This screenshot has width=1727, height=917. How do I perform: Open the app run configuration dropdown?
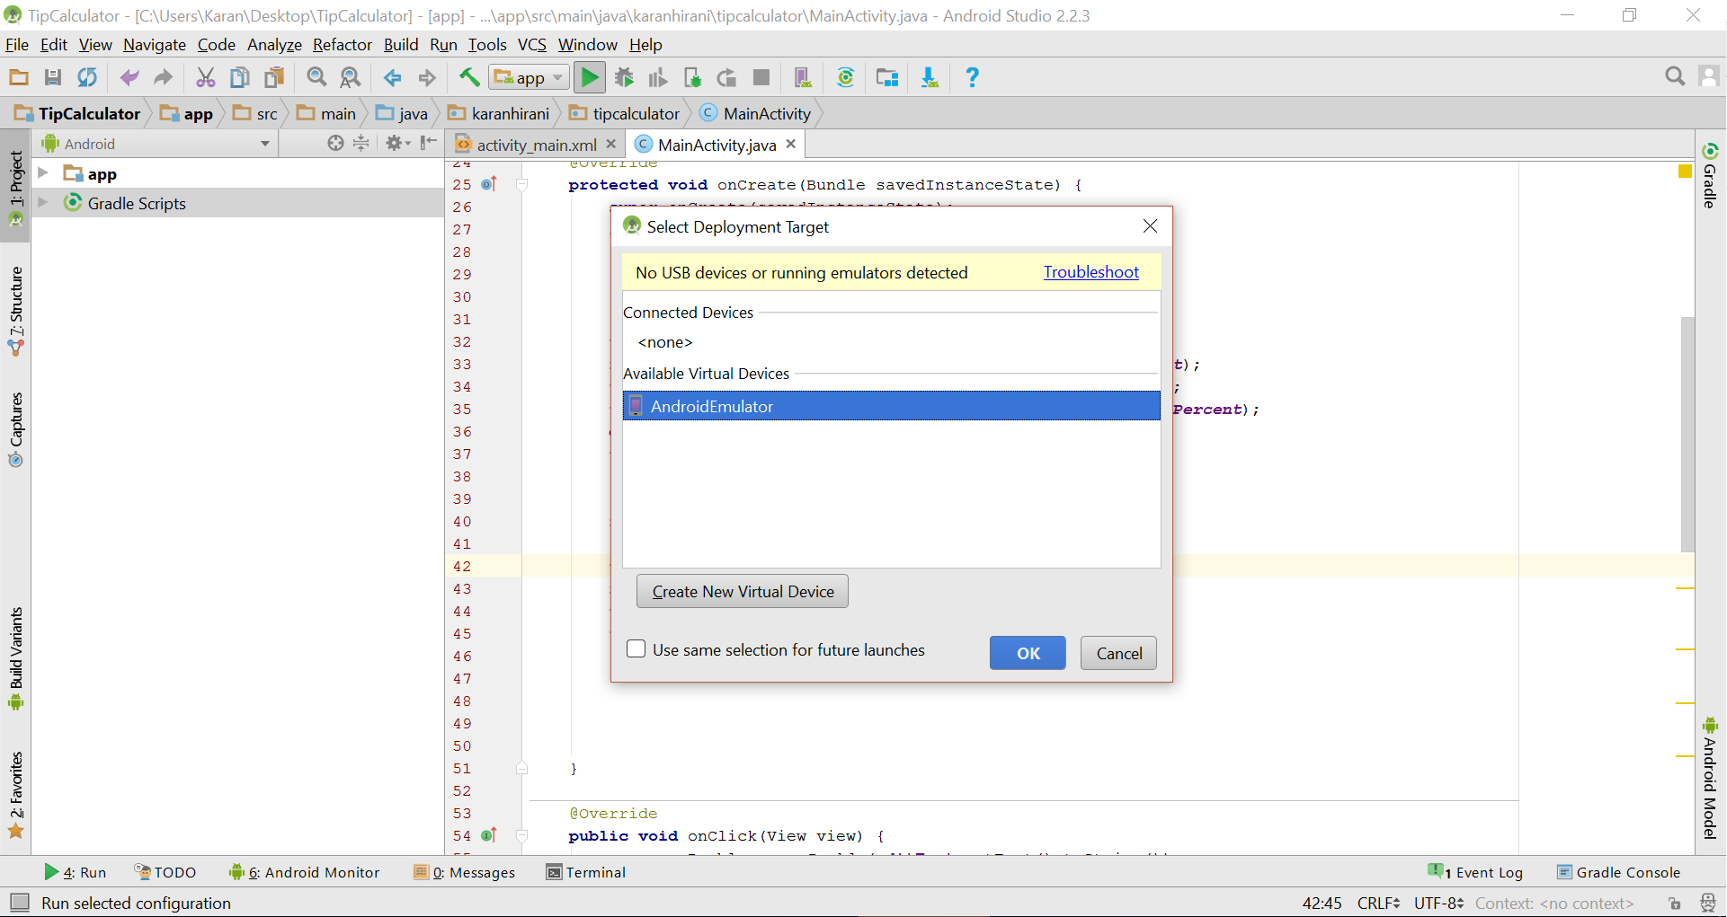[530, 78]
